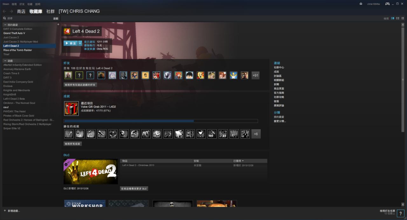Sort DLC table by 物品 column header

tap(125, 161)
